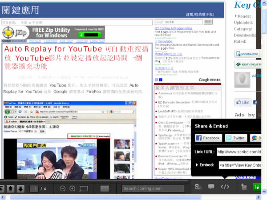Open the embed code icon
This screenshot has height=200, width=267.
point(225,187)
